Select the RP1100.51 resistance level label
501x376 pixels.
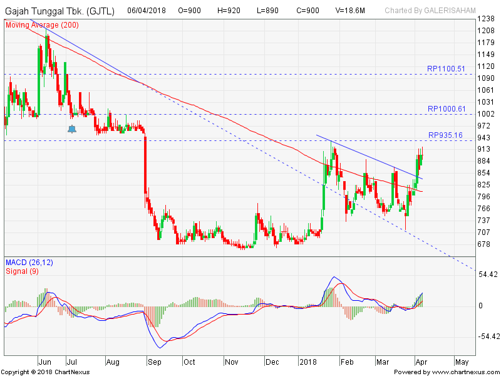tap(446, 69)
